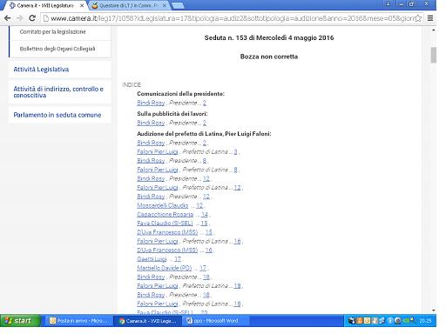Close the second browser tab
The image size is (446, 334).
(165, 5)
